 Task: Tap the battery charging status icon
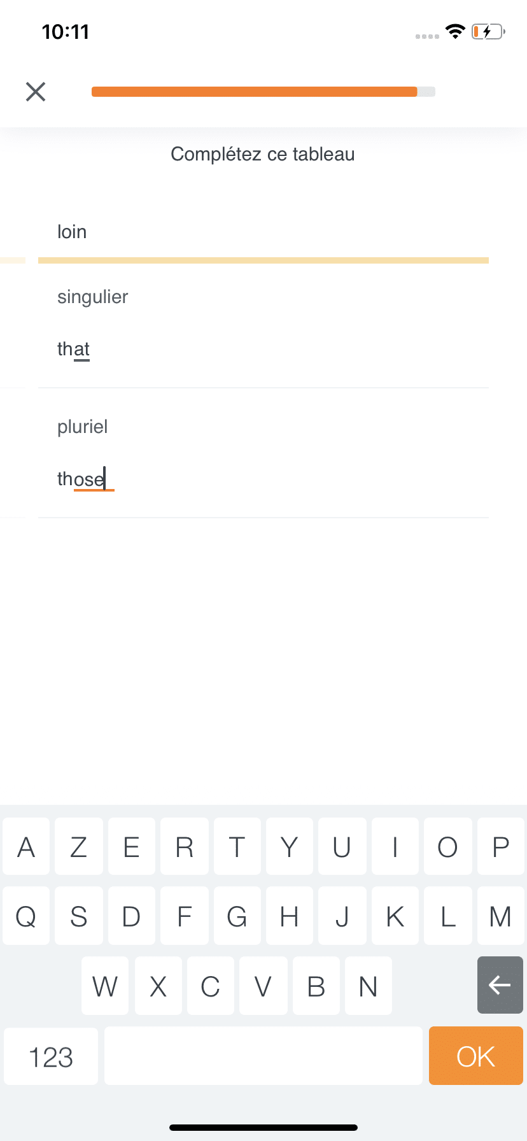point(488,31)
